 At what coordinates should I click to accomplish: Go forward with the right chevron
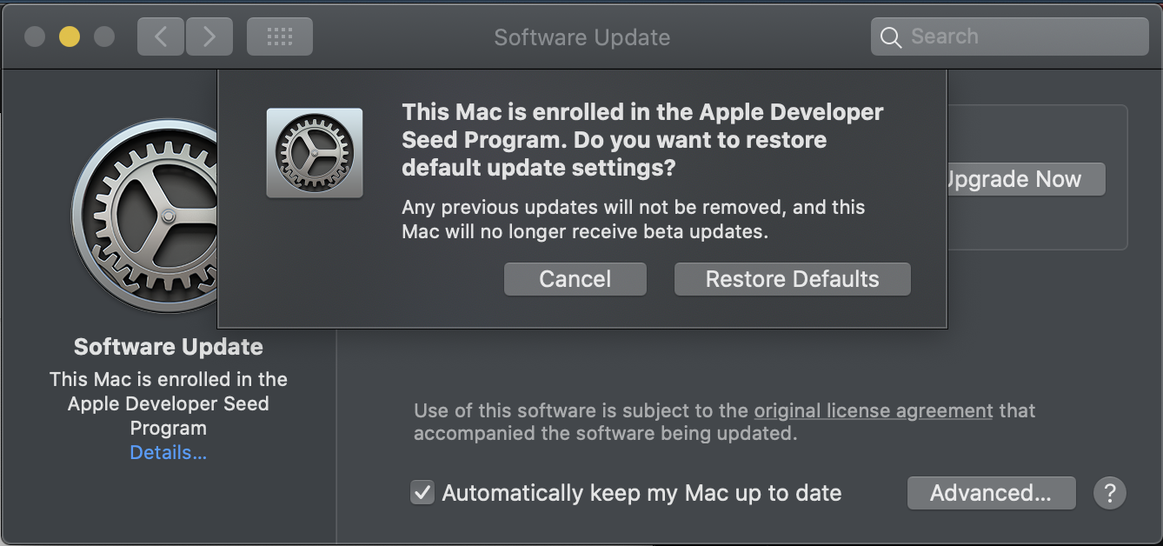pos(209,37)
